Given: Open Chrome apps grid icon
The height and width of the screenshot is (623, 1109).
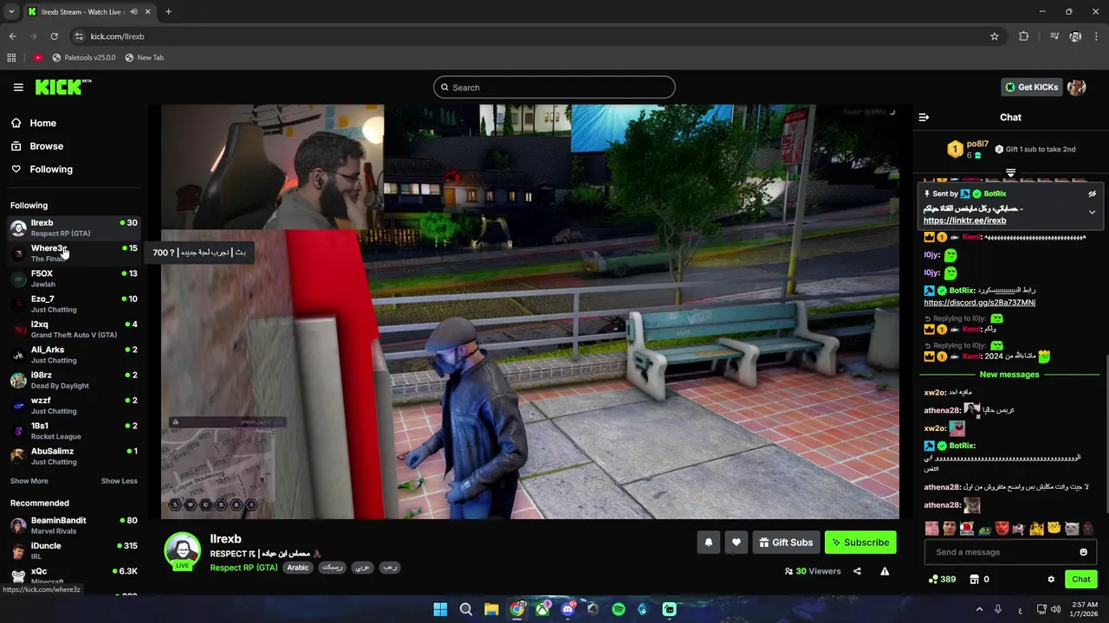Looking at the screenshot, I should [x=11, y=58].
